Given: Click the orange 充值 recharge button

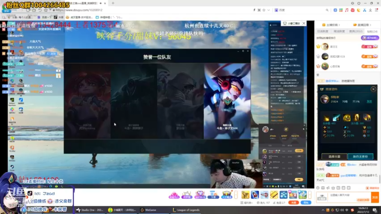Looking at the screenshot, I should pyautogui.click(x=293, y=203).
